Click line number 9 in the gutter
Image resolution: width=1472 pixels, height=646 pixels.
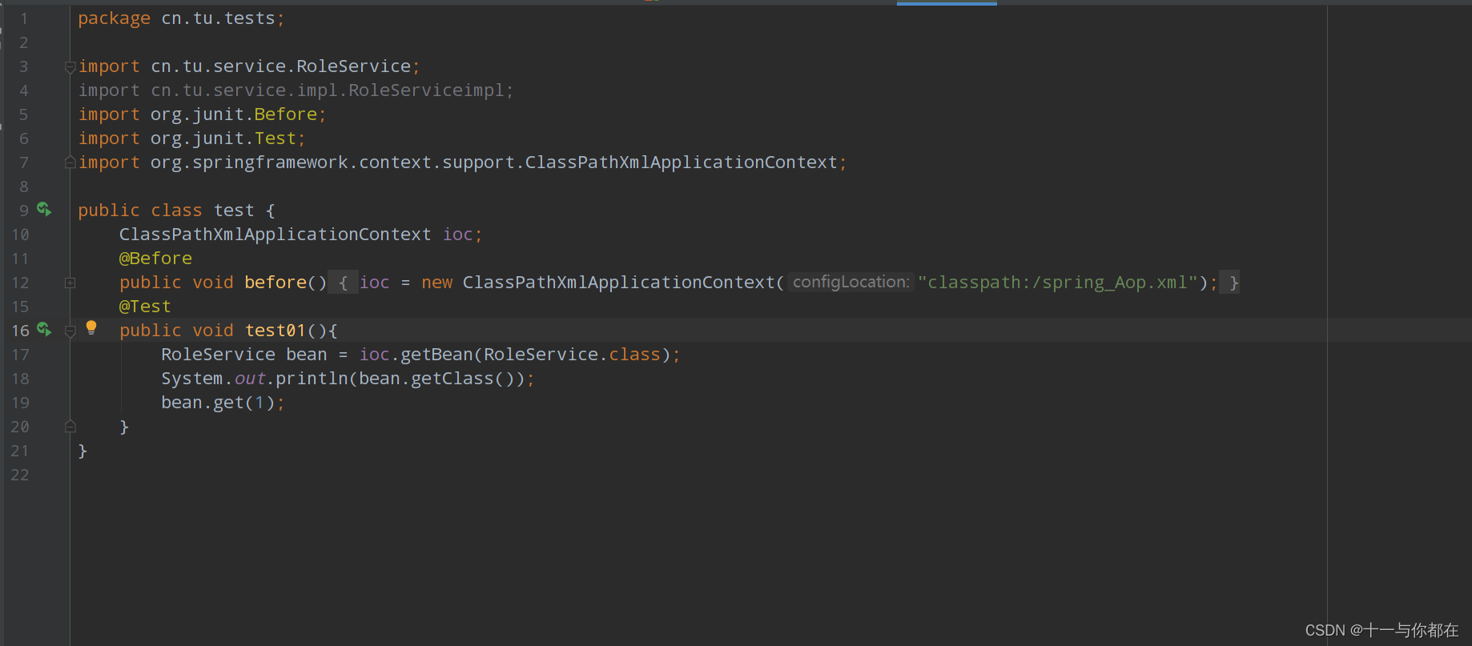pyautogui.click(x=24, y=211)
